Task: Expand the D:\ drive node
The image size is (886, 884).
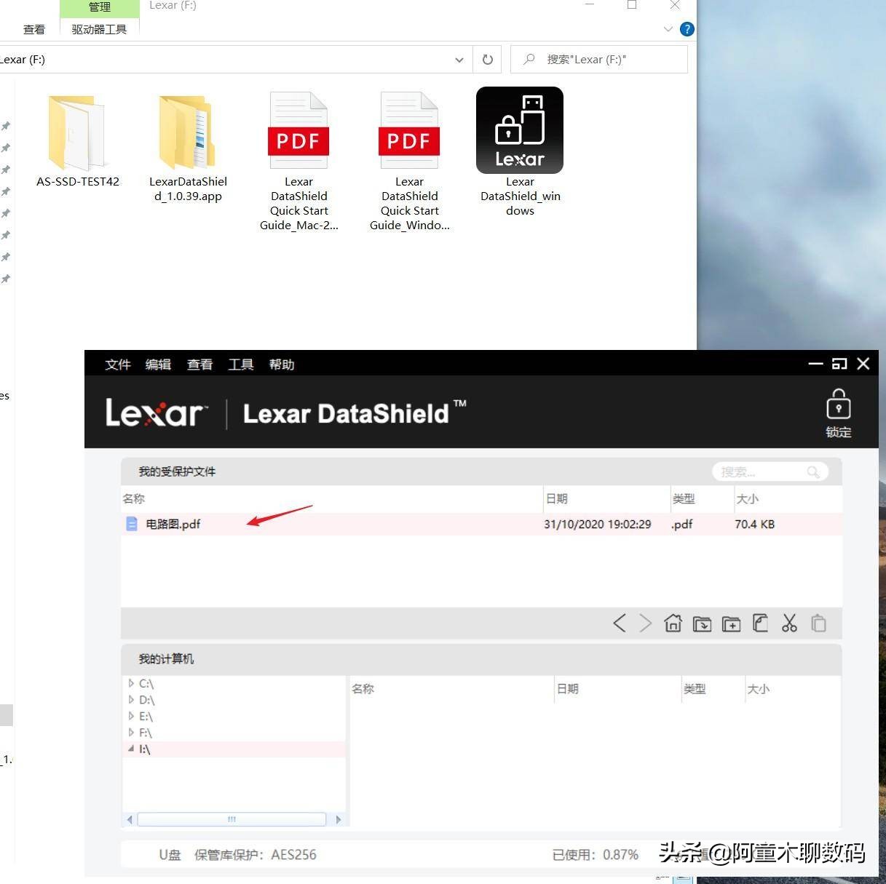Action: click(x=132, y=699)
